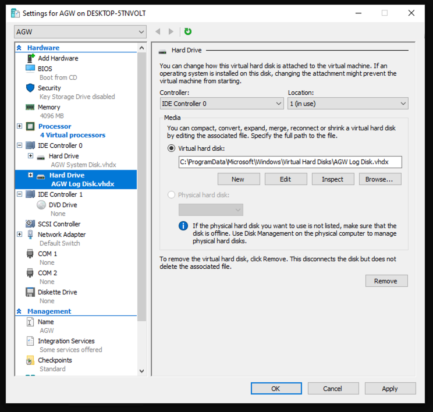Expand the Processor tree node
Screen dimensions: 433x412
tap(20, 126)
